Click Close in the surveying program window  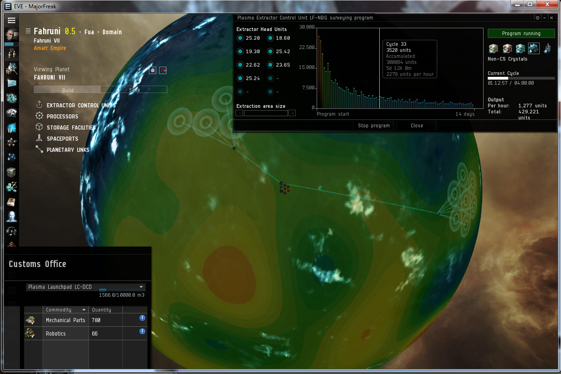click(x=417, y=125)
